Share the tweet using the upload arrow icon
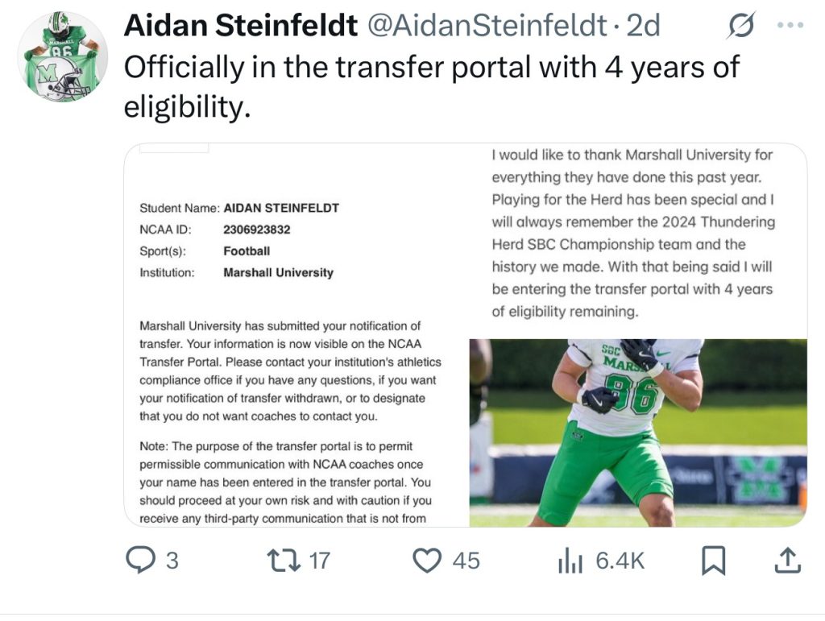 coord(788,560)
